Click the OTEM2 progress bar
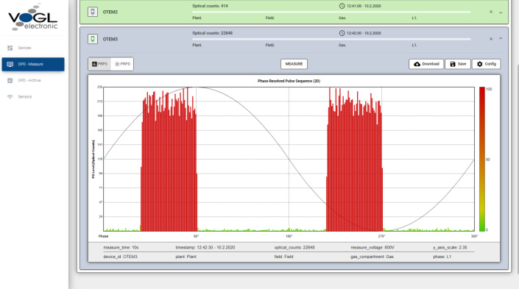 (331, 12)
